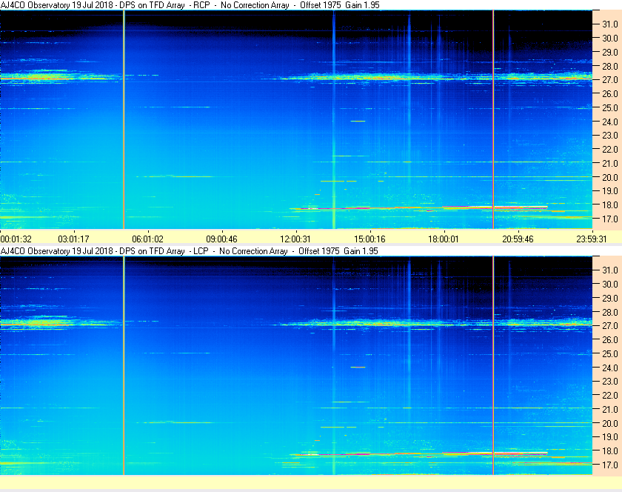The height and width of the screenshot is (492, 622).
Task: Click the bright vertical burst near 13:30 in RCP
Action: click(334, 119)
